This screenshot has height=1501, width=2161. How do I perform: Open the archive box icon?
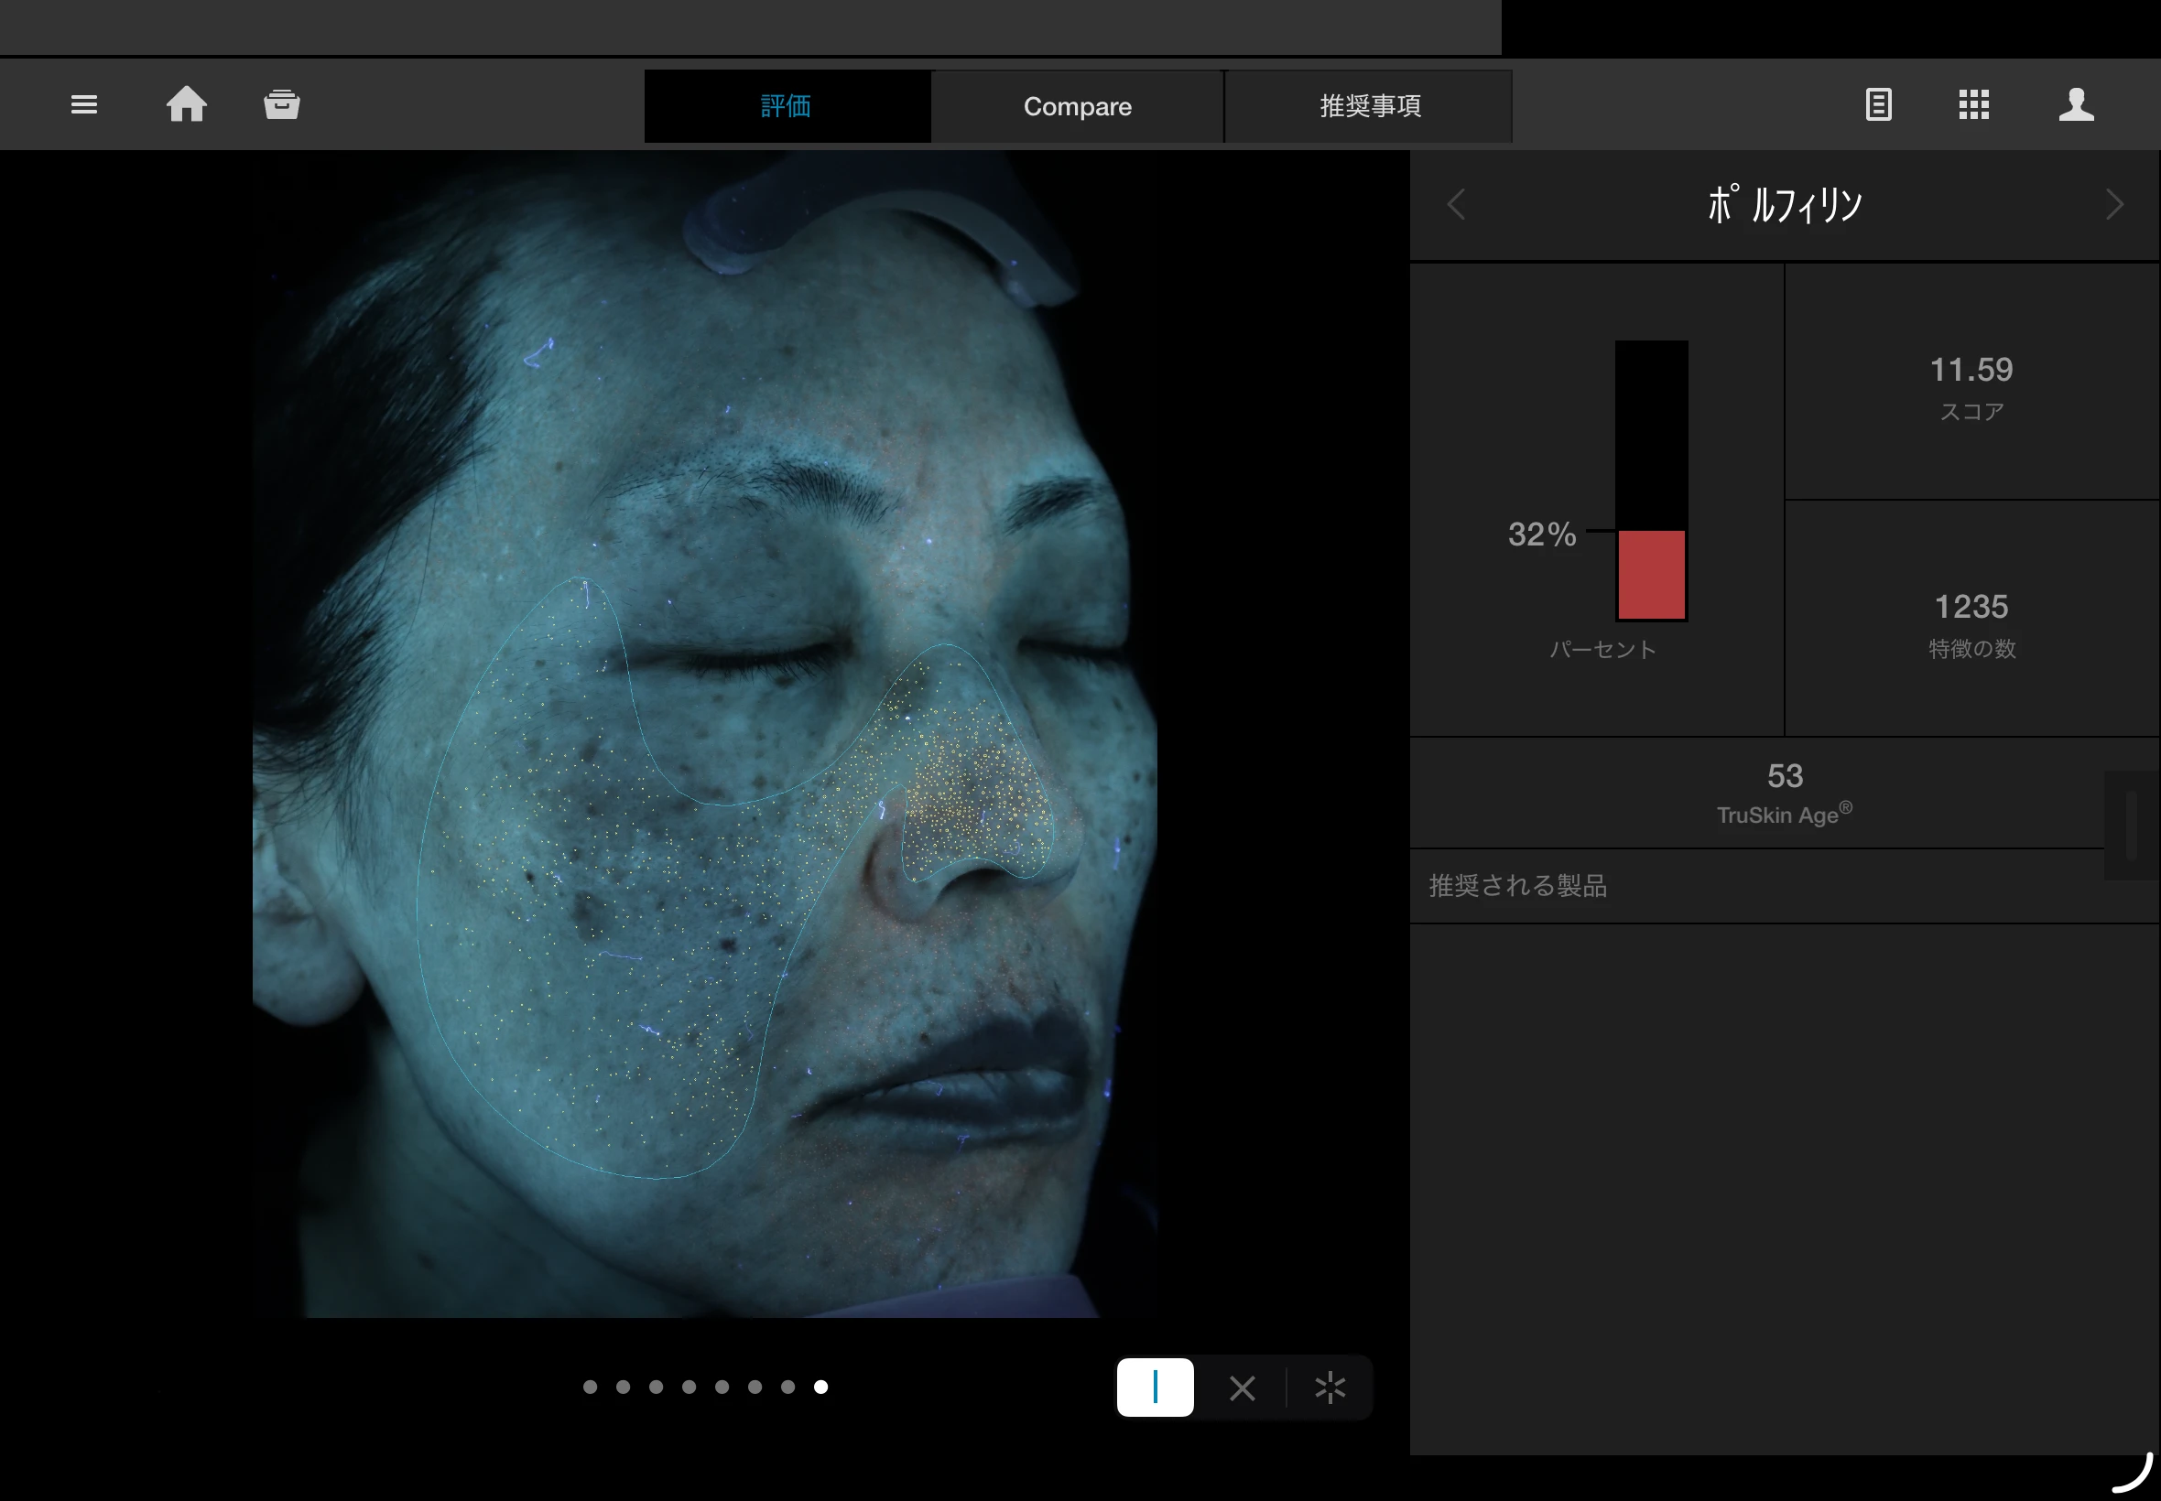[x=281, y=104]
